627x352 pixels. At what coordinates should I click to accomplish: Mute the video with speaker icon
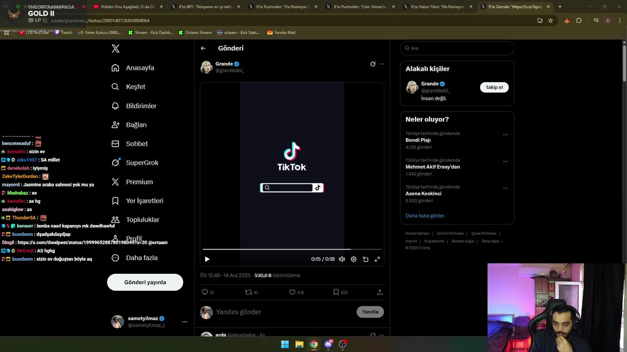(342, 259)
